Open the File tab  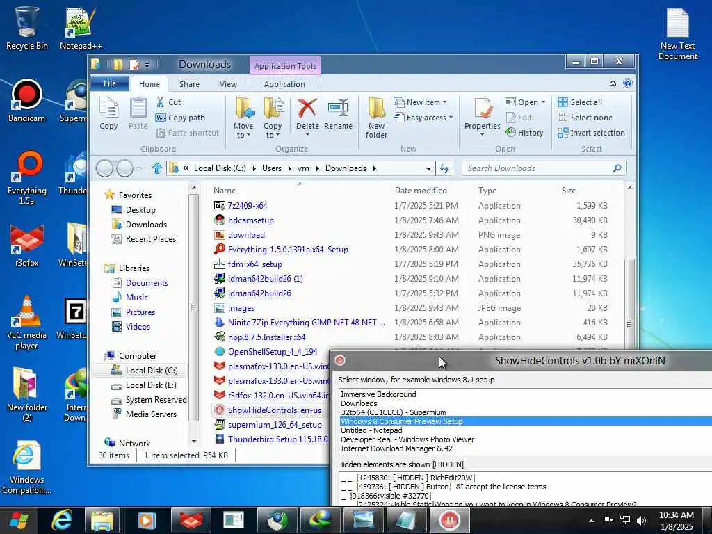tap(110, 83)
